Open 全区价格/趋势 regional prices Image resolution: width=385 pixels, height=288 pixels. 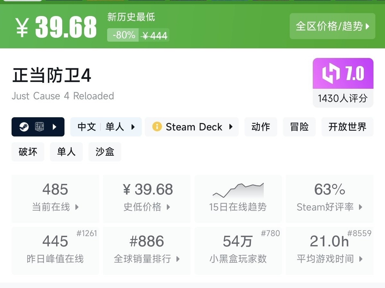(x=332, y=26)
